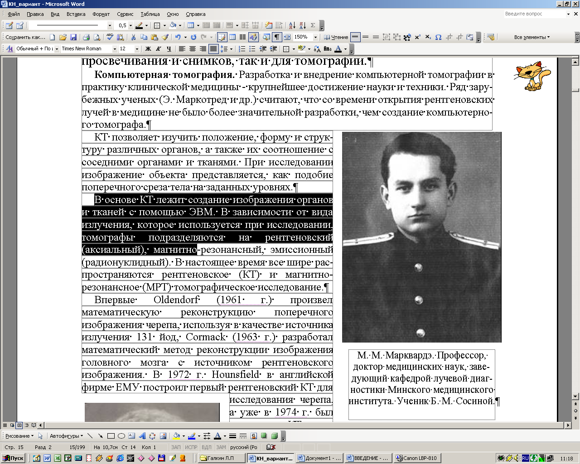
Task: Increase the paragraph indent
Action: [x=273, y=48]
